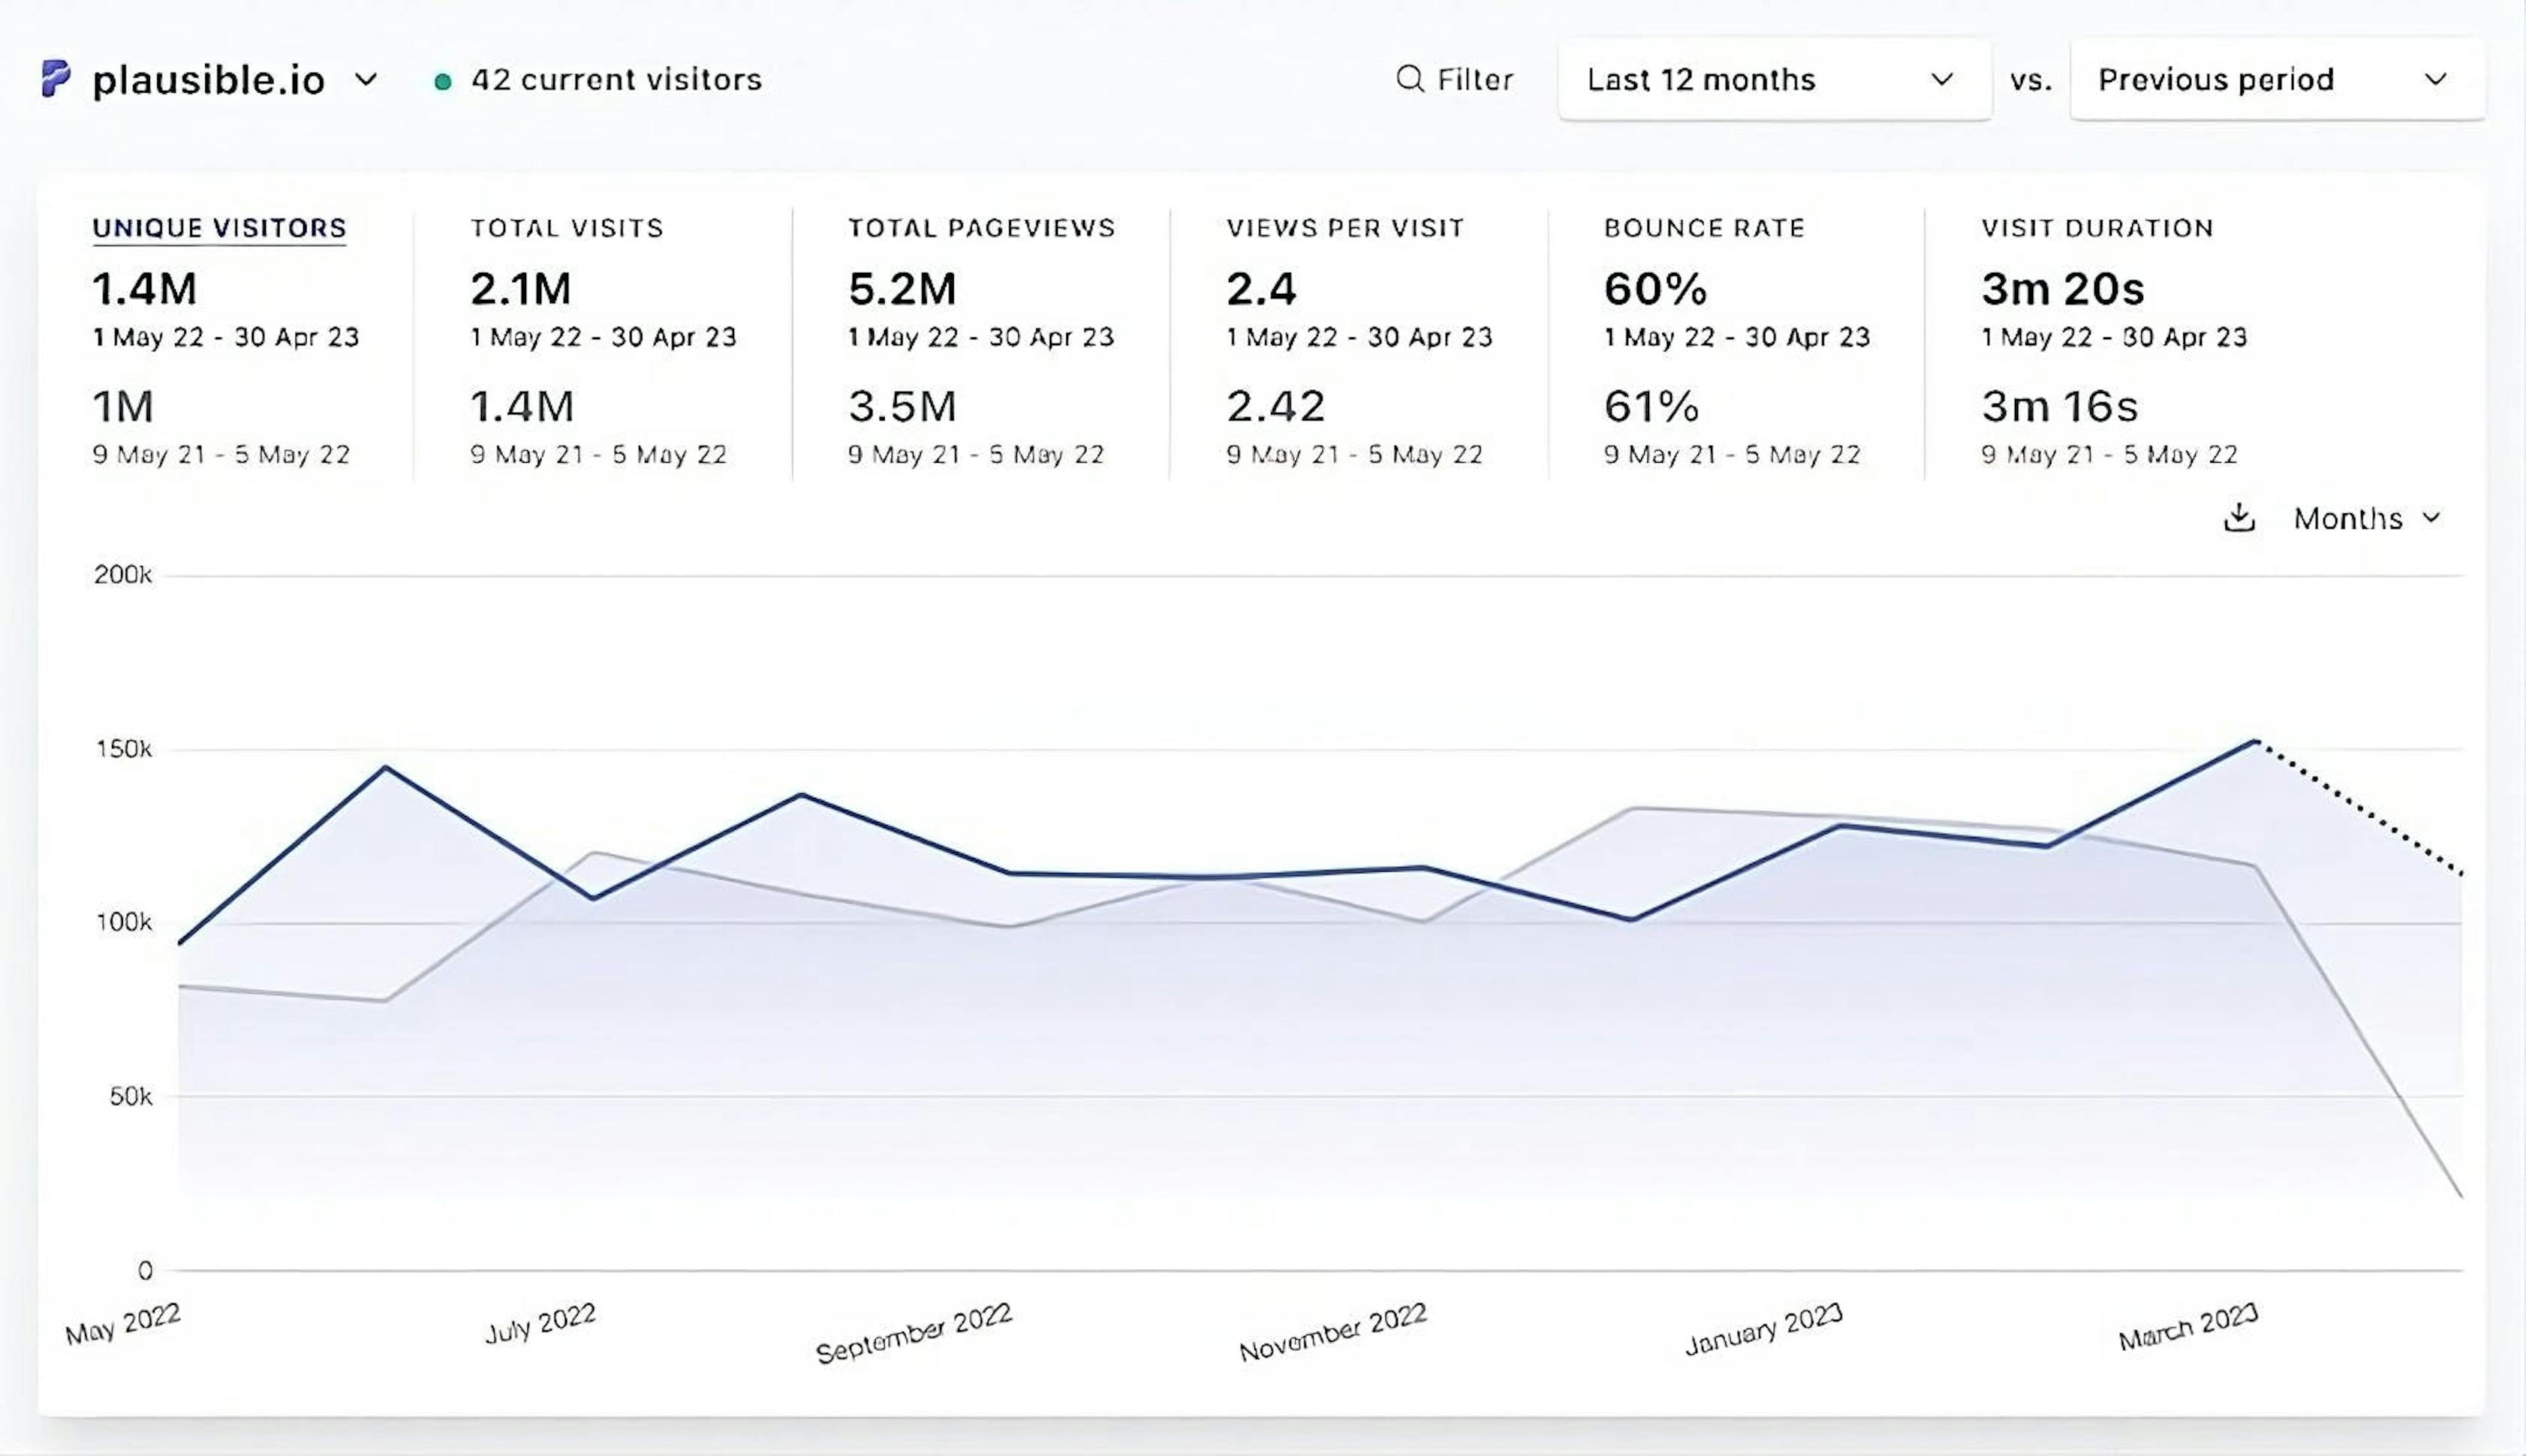Open the plausible.io site switcher chevron
Screen dimensions: 2526x1456
click(x=366, y=79)
